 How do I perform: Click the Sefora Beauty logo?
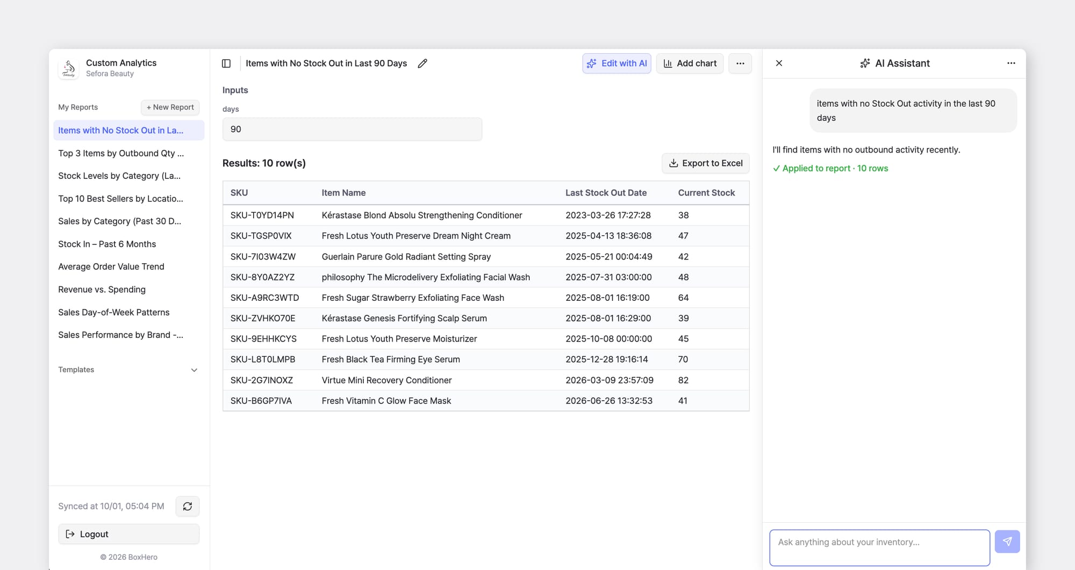[x=69, y=68]
